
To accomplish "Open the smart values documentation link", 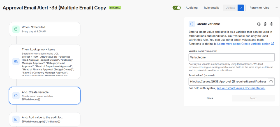I will [241, 88].
